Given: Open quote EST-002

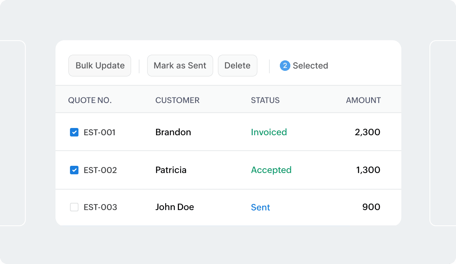Looking at the screenshot, I should tap(100, 170).
